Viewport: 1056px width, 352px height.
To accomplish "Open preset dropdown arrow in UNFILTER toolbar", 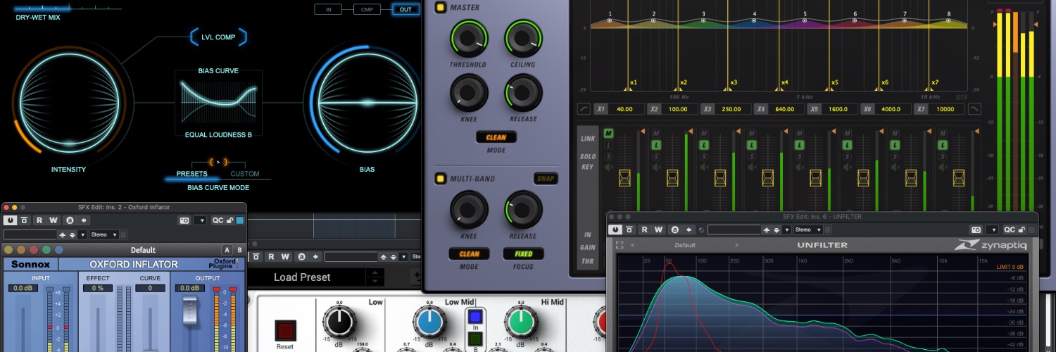I will (x=786, y=230).
